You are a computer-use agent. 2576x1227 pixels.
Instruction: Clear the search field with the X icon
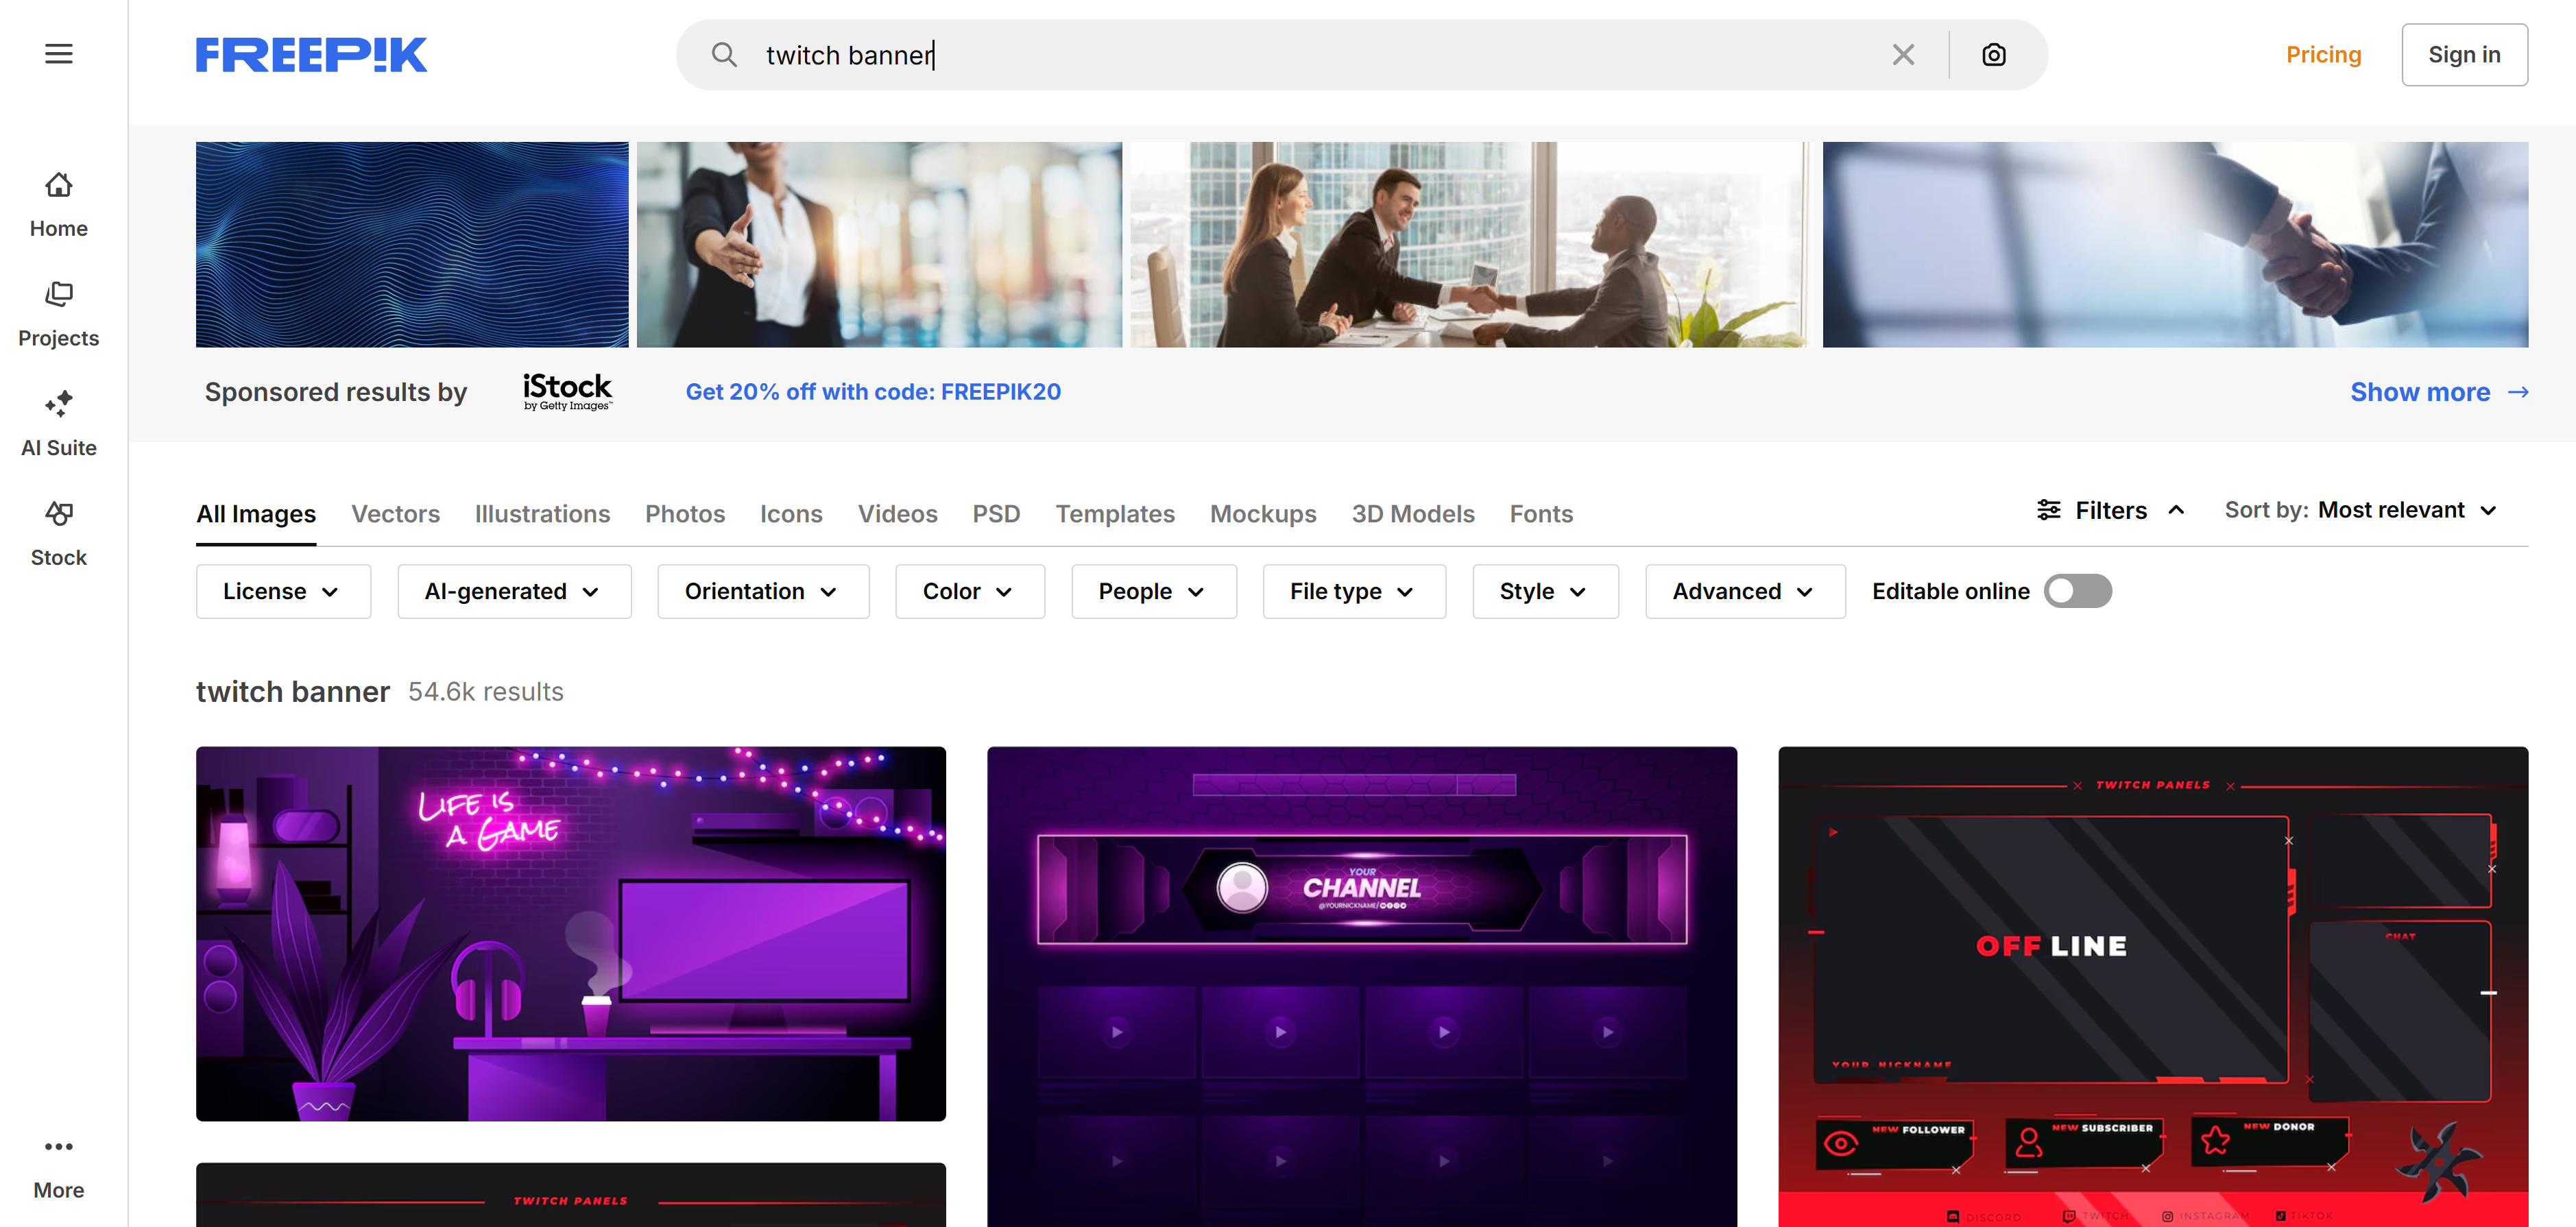pyautogui.click(x=1903, y=55)
